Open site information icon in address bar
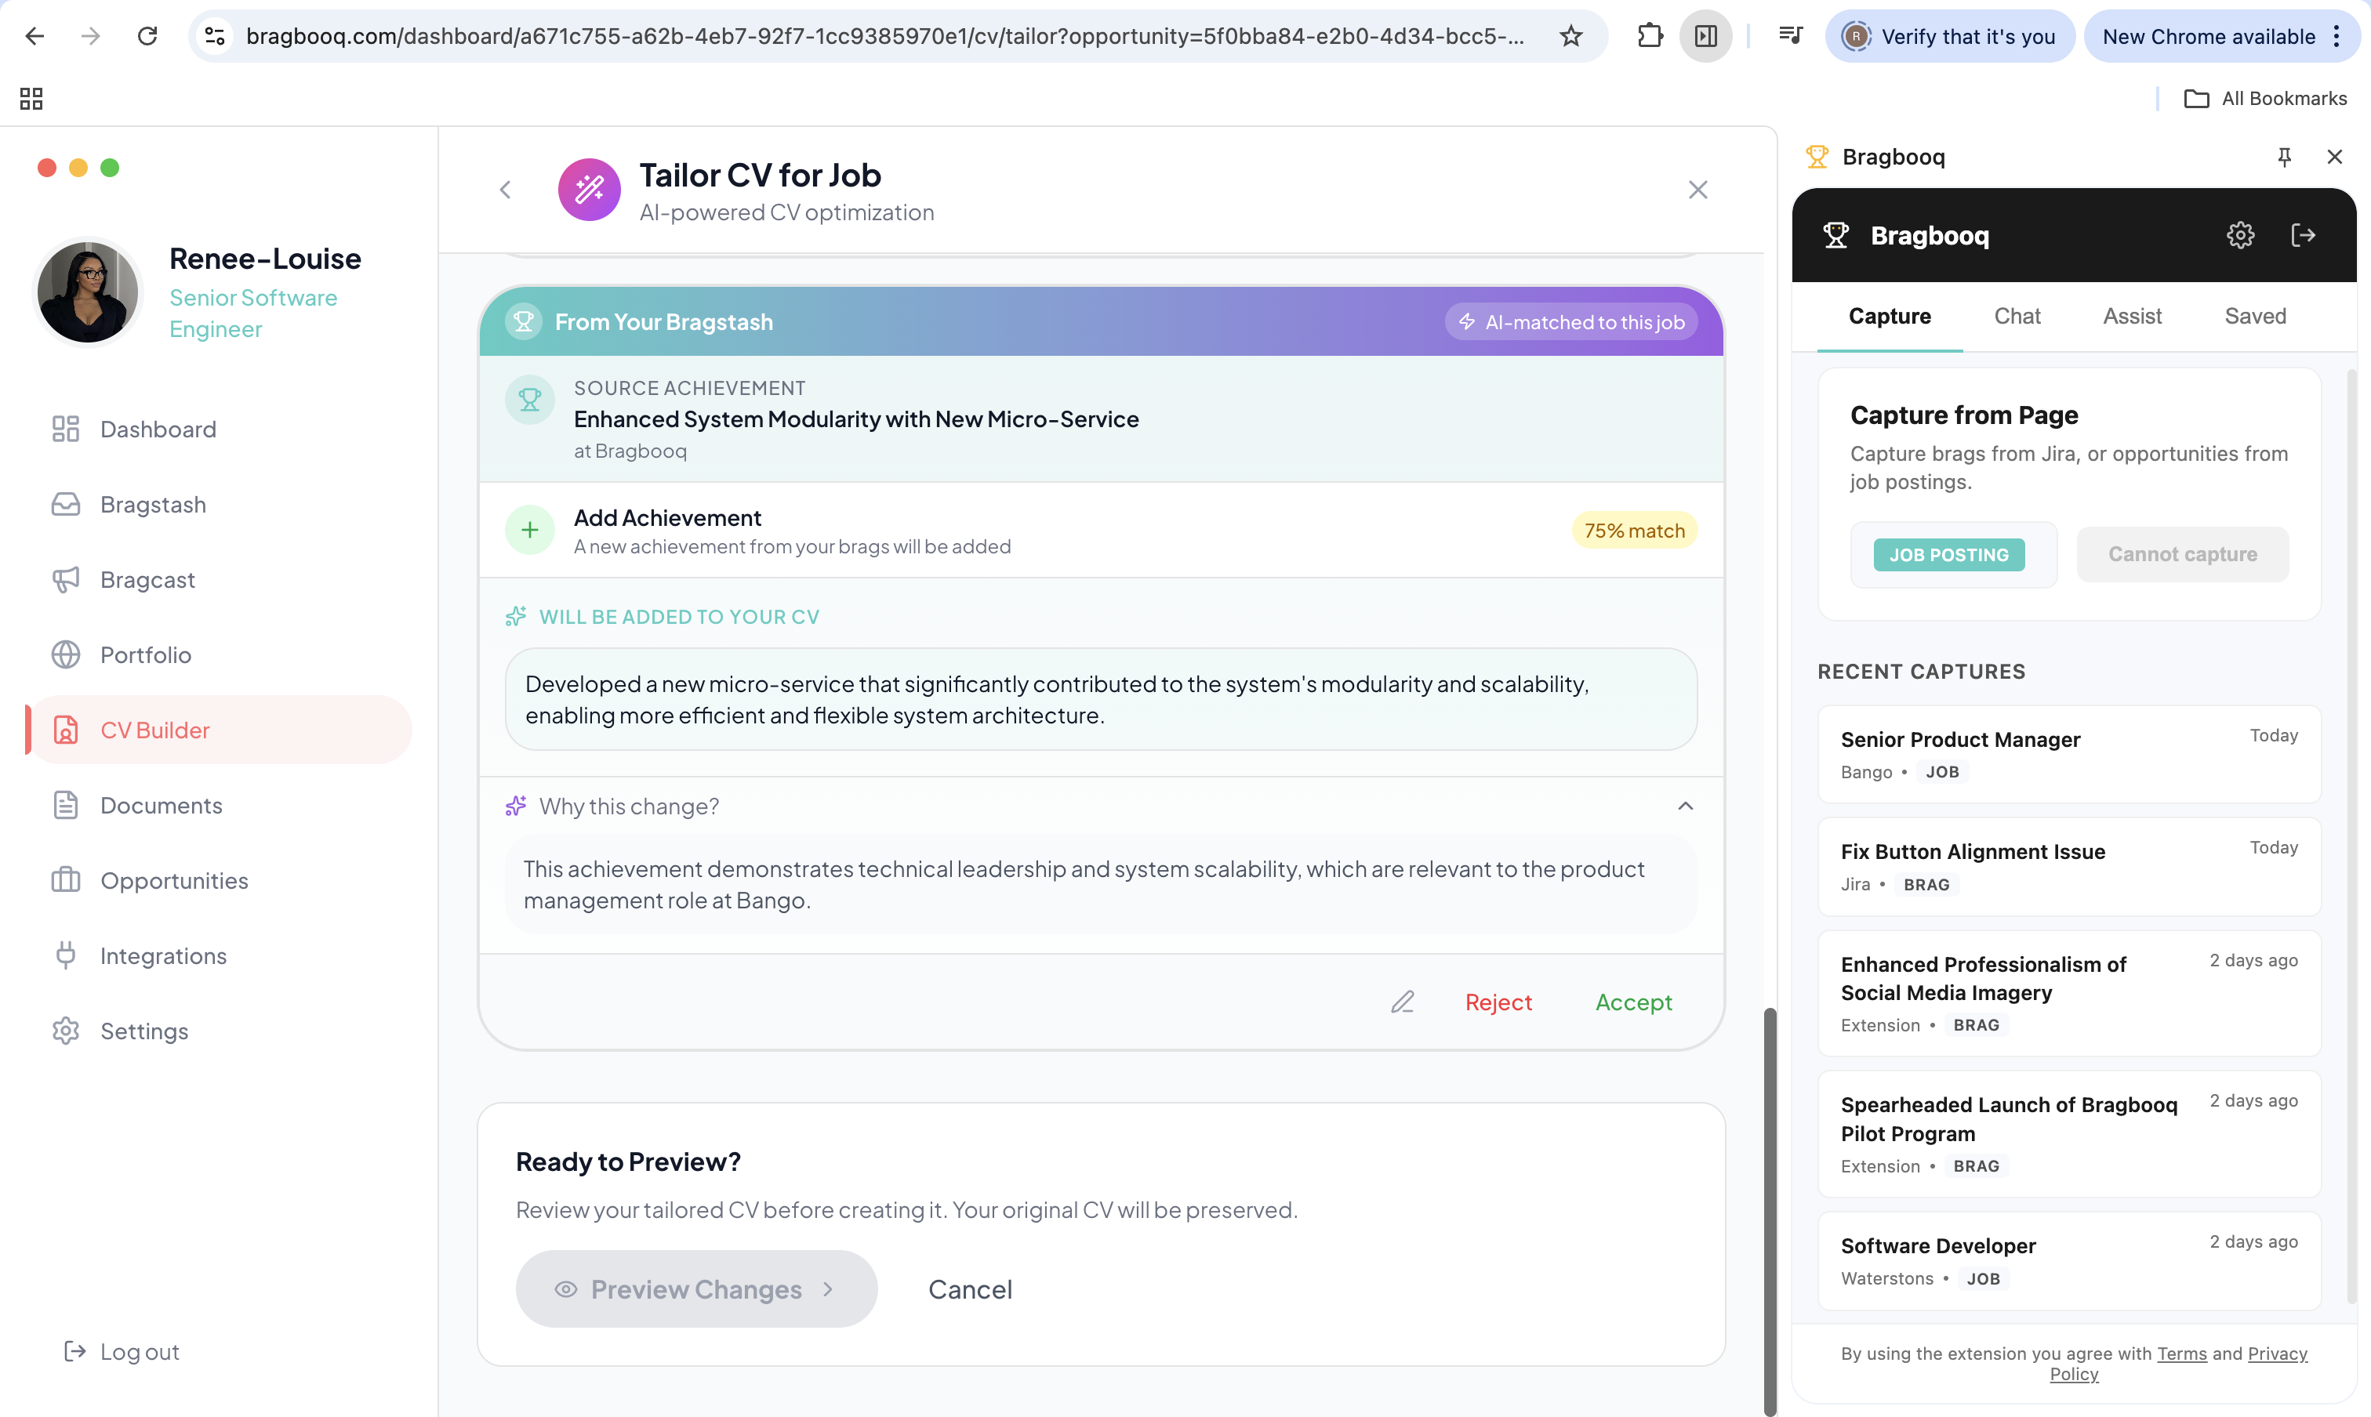Image resolution: width=2371 pixels, height=1417 pixels. pos(215,36)
